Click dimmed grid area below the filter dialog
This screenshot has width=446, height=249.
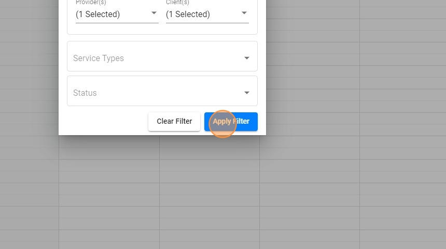click(161, 197)
